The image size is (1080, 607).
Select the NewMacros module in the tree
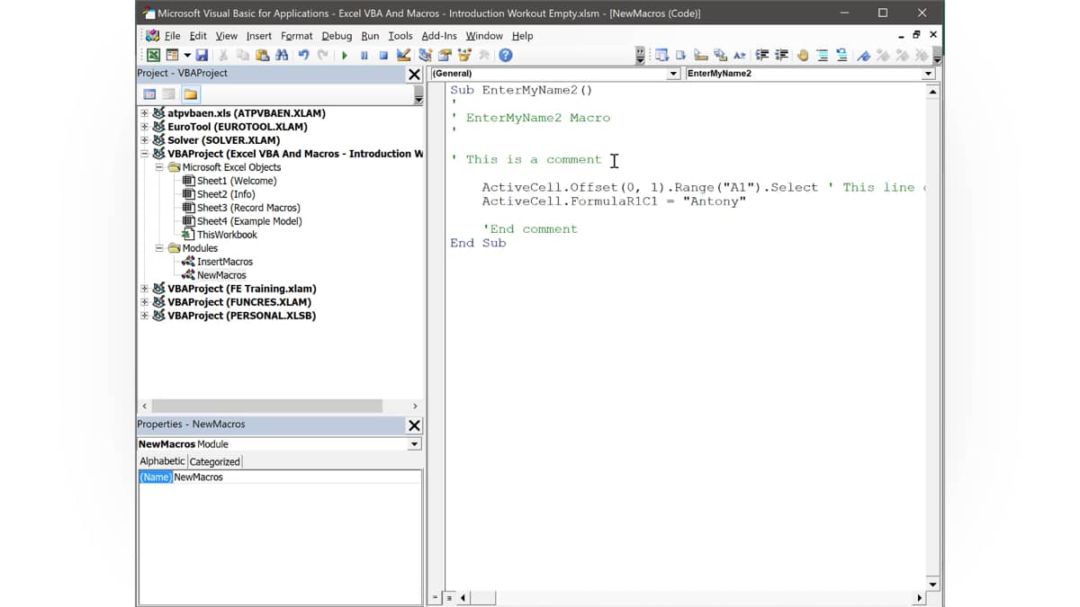(221, 275)
